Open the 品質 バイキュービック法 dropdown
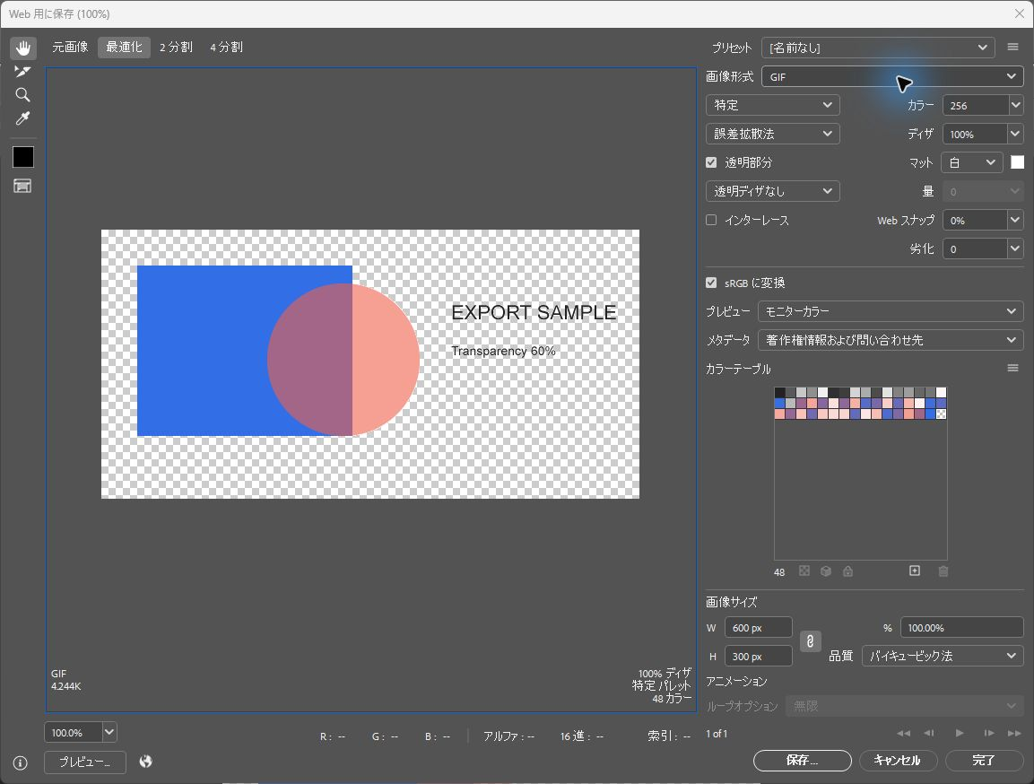 [943, 656]
